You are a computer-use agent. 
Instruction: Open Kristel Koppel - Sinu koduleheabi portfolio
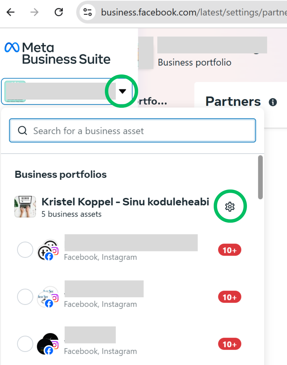(x=125, y=202)
